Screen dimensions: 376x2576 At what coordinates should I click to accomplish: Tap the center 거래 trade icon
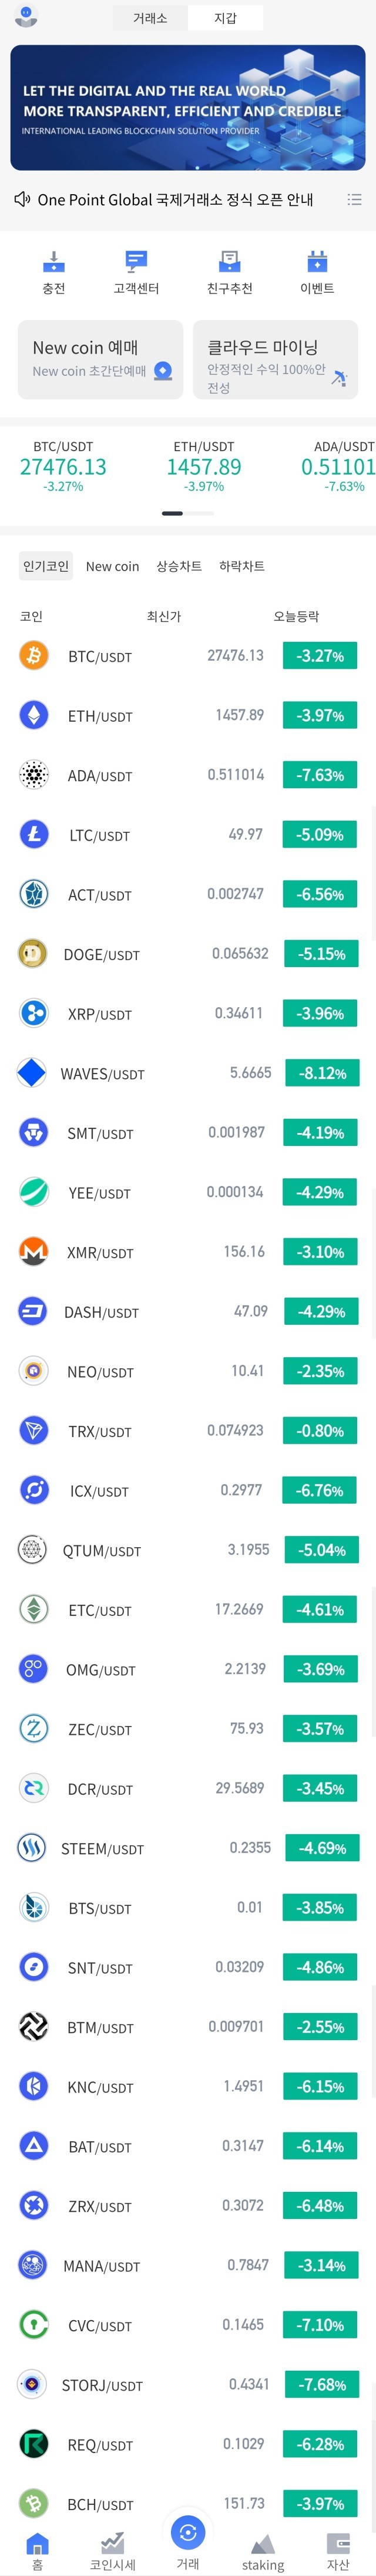(188, 2532)
